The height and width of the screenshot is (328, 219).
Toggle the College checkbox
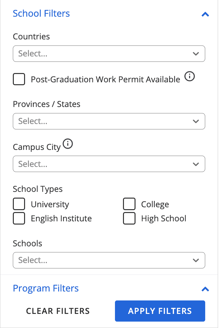[x=129, y=204]
